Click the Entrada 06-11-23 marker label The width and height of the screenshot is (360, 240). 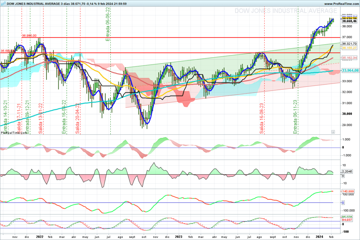tap(295, 117)
